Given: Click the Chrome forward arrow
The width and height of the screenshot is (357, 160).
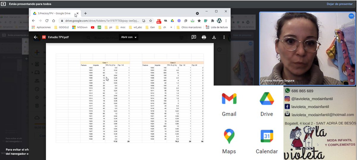Looking at the screenshot, I should (40, 21).
